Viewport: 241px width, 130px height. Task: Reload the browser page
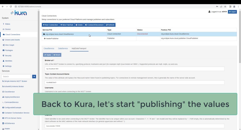[x=11, y=7]
